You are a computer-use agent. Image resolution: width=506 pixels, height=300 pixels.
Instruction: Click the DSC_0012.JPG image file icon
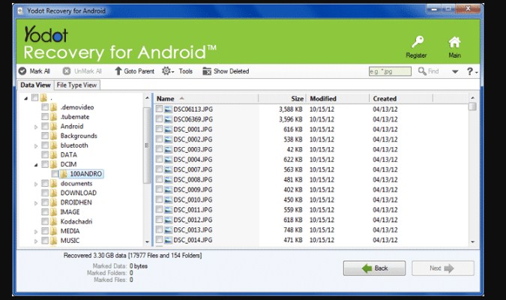168,220
